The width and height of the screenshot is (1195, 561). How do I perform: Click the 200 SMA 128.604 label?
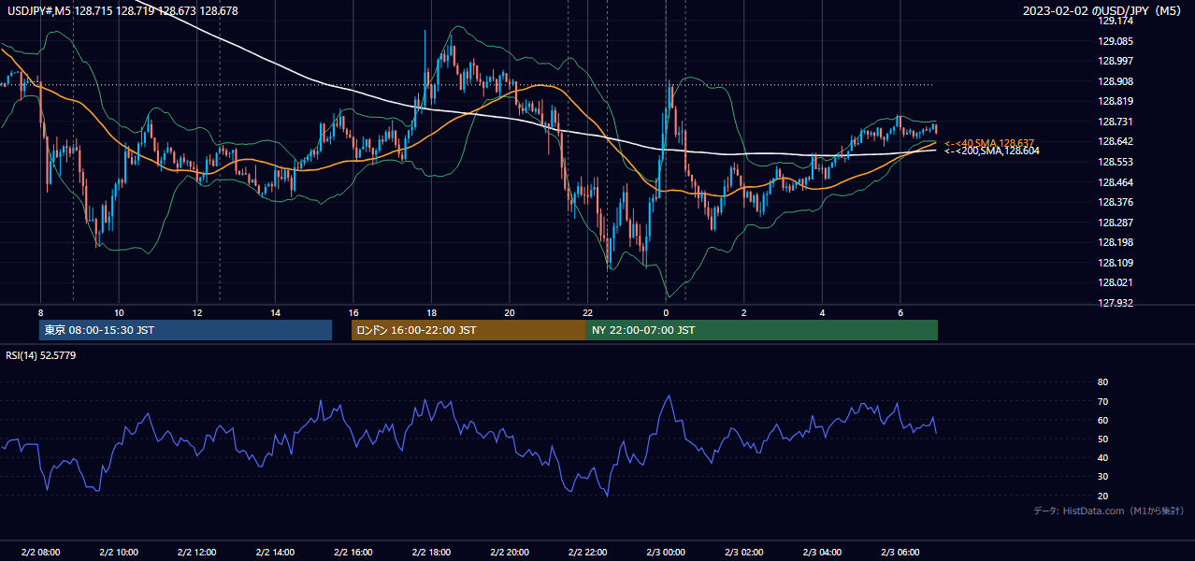(x=992, y=151)
